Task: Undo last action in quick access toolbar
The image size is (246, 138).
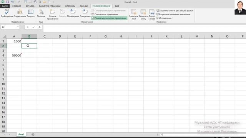Action: click(x=12, y=2)
